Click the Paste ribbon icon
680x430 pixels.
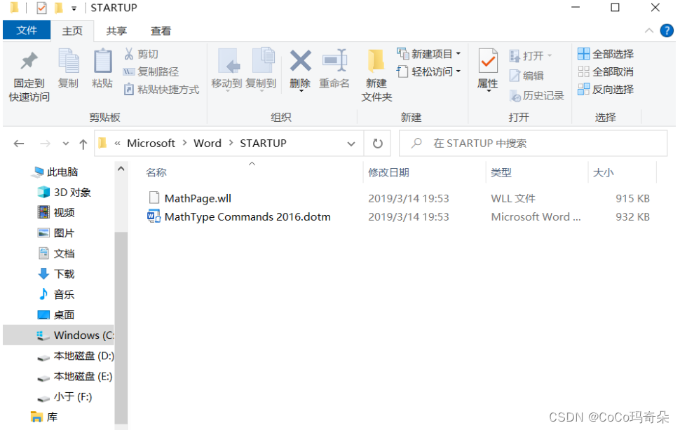(x=102, y=69)
